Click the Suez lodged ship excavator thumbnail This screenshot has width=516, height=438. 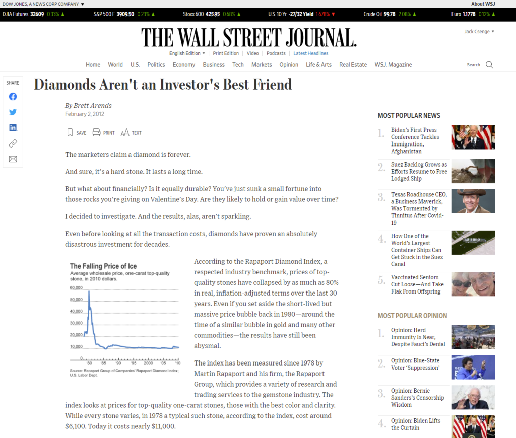point(473,171)
